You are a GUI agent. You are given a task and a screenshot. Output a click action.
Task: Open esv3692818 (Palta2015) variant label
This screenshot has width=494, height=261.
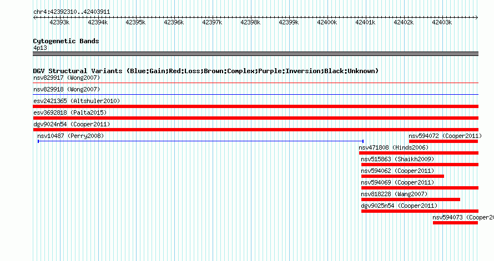pos(70,112)
